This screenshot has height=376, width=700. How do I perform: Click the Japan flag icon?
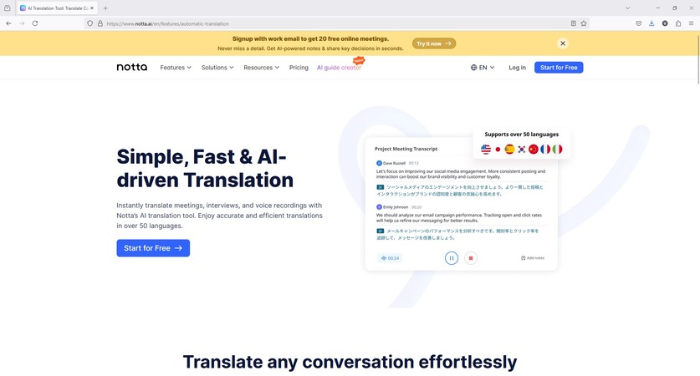(x=498, y=149)
